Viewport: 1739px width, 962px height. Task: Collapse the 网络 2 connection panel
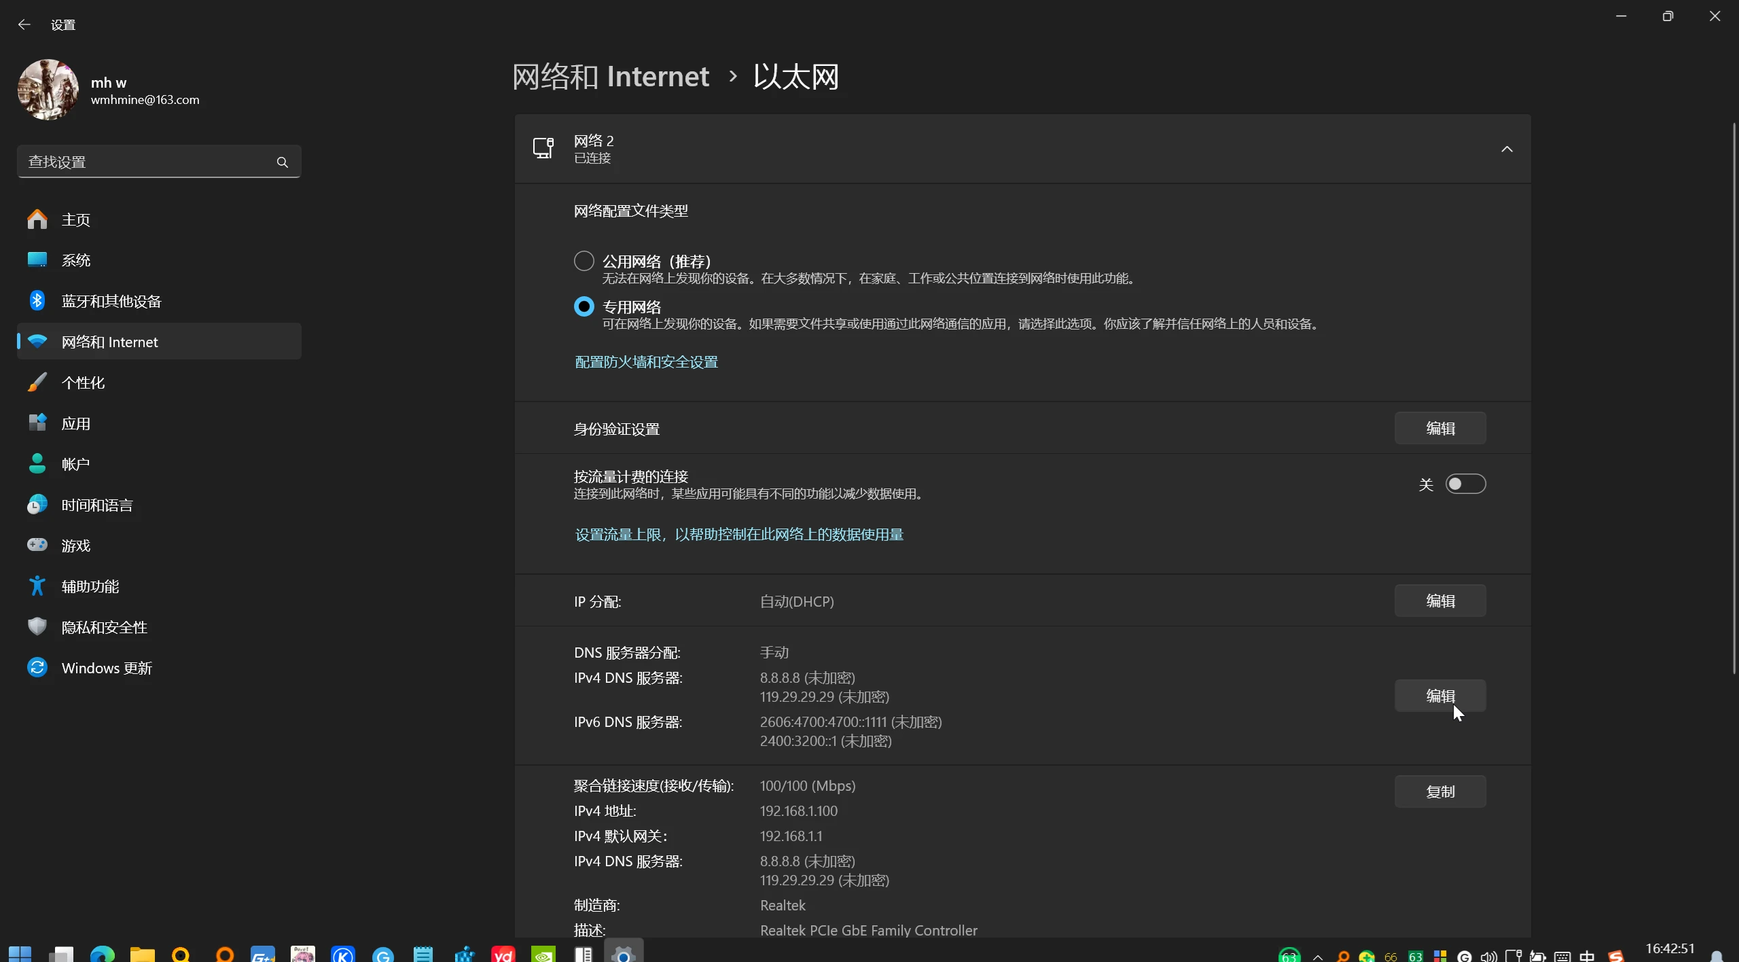click(x=1506, y=148)
